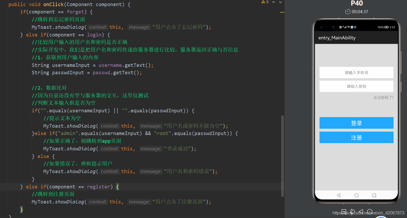This screenshot has height=218, width=407.
Task: Click the comment //跳转到注册页面
Action: click(x=53, y=194)
